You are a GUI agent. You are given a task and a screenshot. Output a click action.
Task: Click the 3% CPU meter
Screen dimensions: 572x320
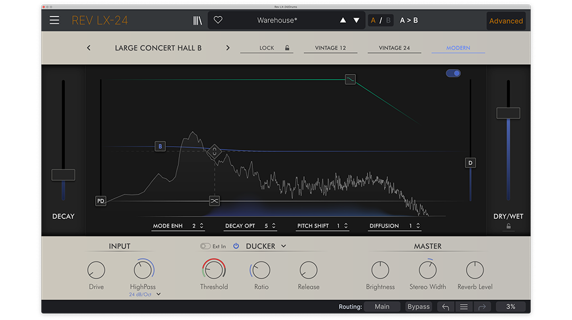(x=510, y=306)
